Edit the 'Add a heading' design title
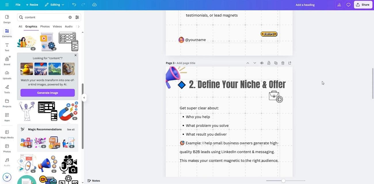This screenshot has width=374, height=184. (x=305, y=5)
